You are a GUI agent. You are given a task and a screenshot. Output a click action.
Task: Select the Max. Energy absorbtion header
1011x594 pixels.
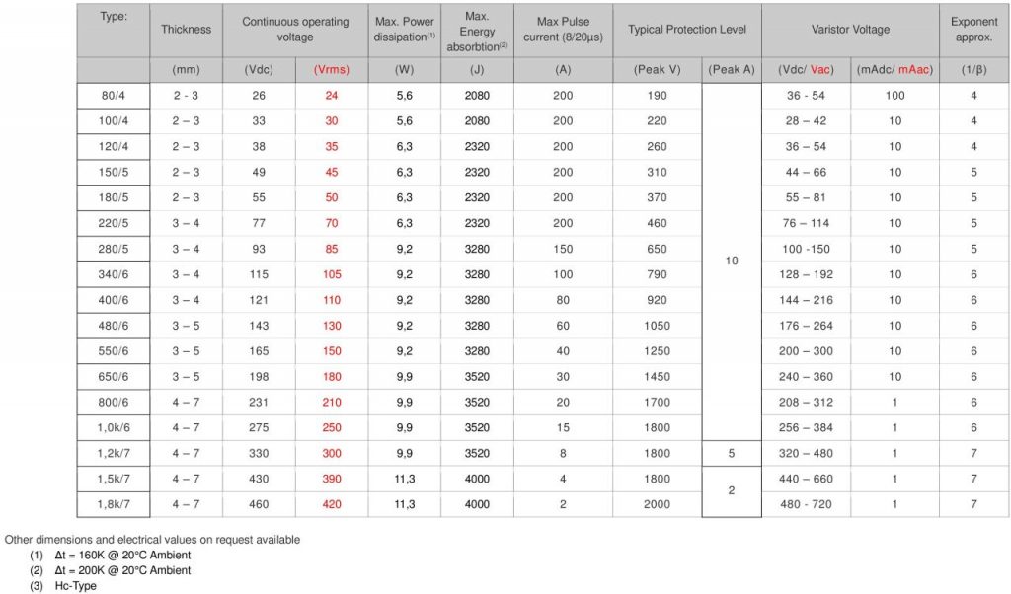477,30
